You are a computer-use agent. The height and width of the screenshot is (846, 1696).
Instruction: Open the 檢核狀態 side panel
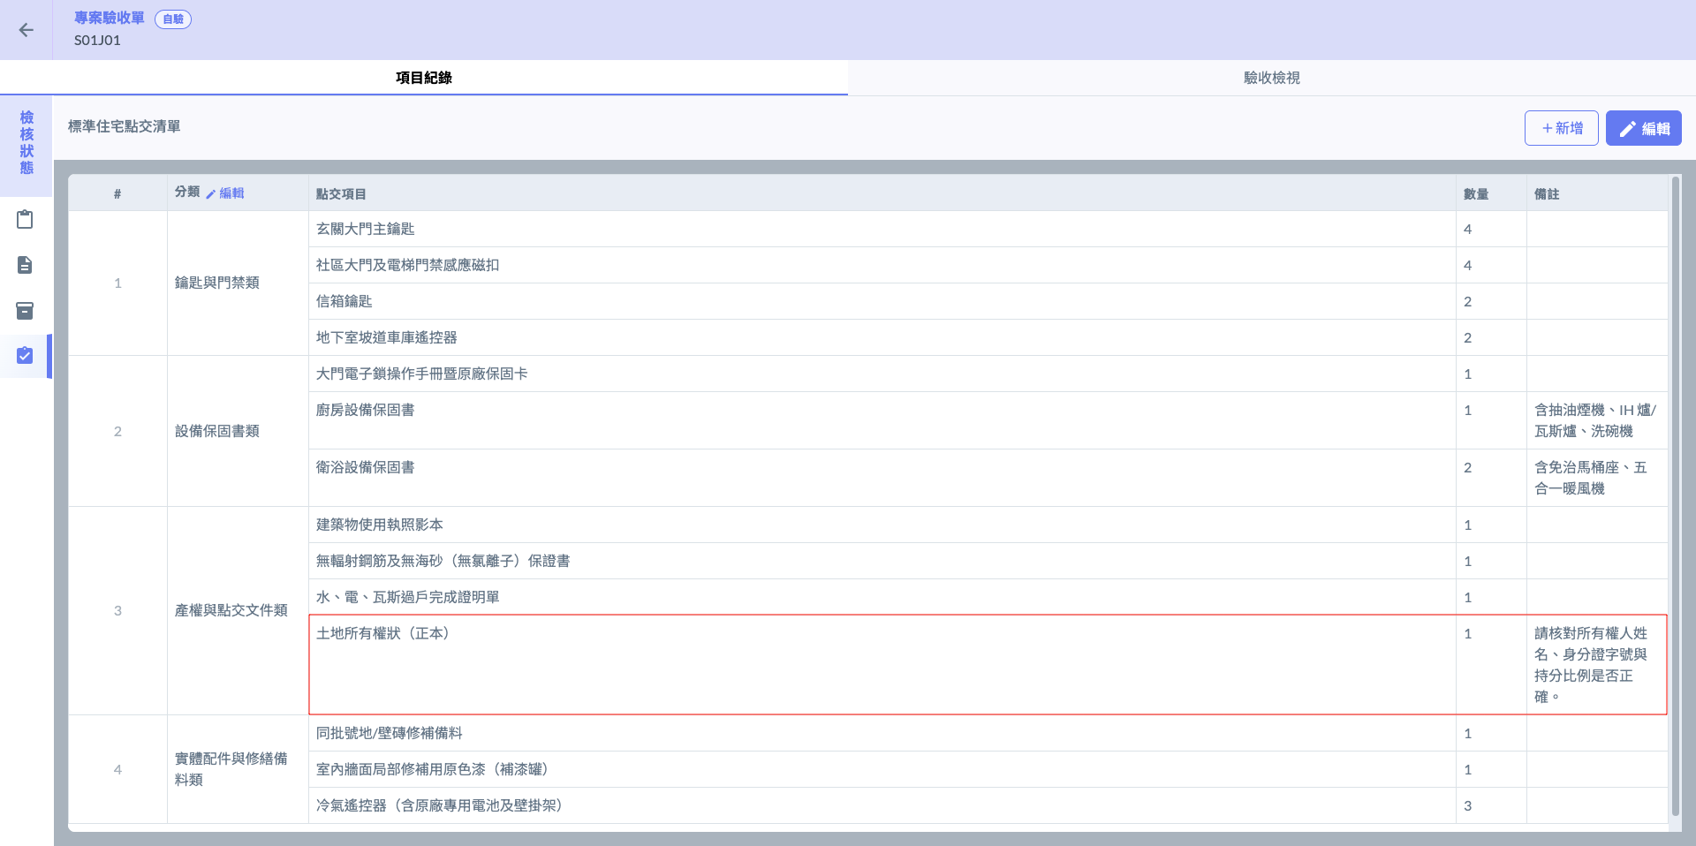point(26,143)
